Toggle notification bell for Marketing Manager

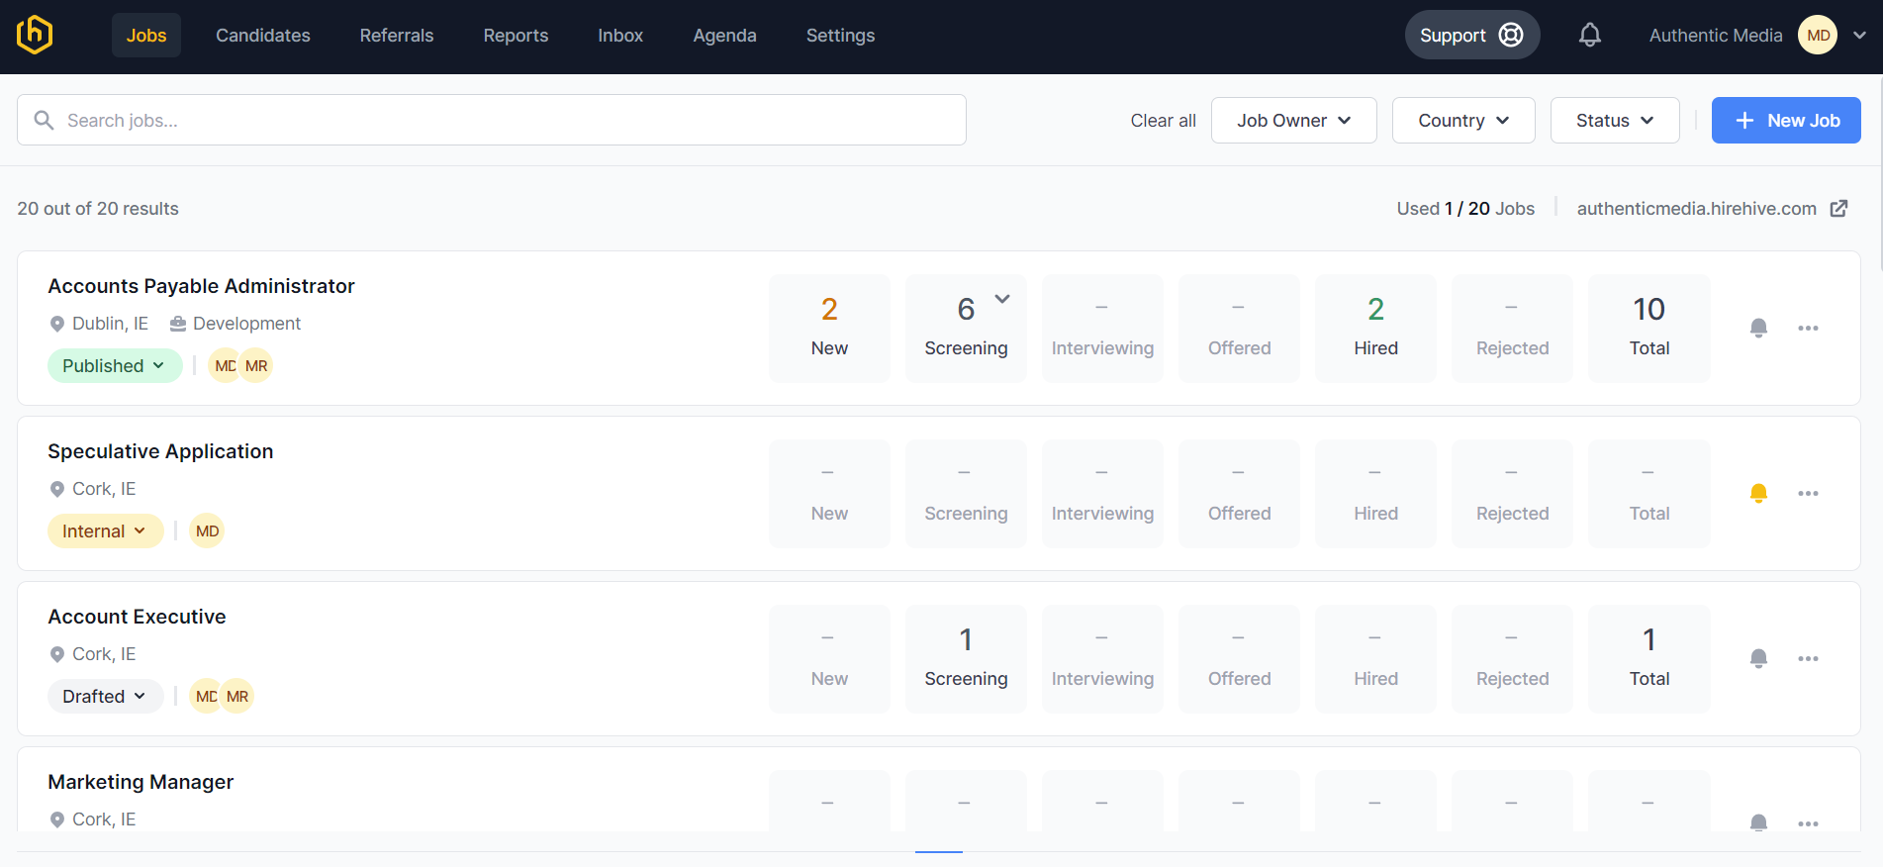click(x=1758, y=823)
